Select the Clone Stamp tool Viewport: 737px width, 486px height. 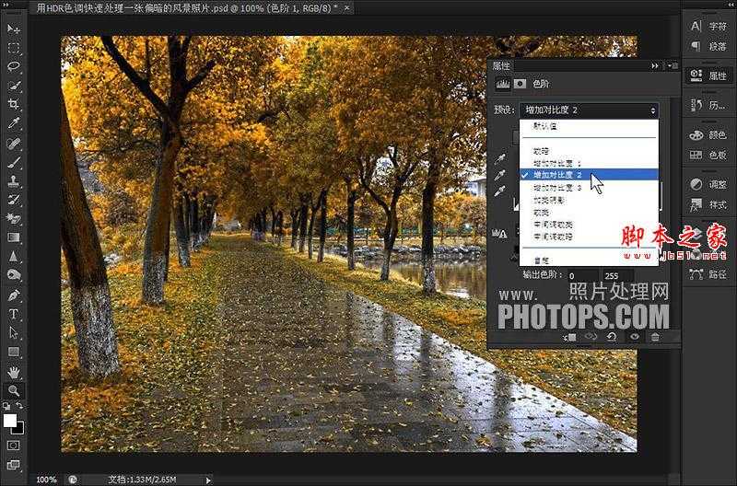pyautogui.click(x=13, y=180)
